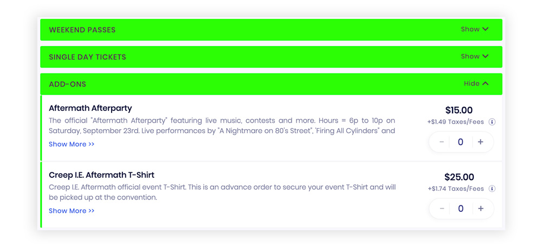This screenshot has height=247, width=542.
Task: Increase Aftermath Afterparty quantity with plus
Action: [480, 142]
